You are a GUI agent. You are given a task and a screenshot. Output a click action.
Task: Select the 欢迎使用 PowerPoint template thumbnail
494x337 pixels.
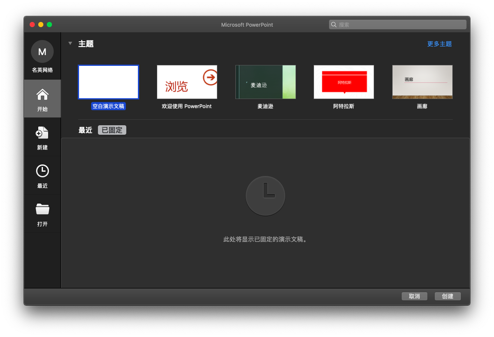[187, 82]
